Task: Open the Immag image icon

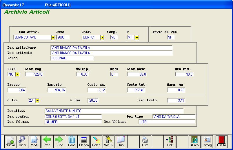Action: [207, 142]
